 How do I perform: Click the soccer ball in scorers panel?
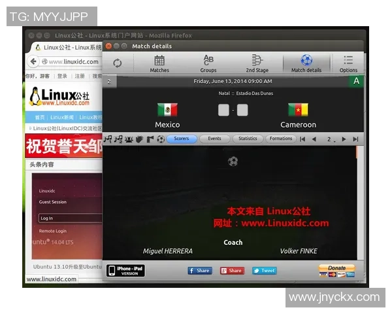[233, 162]
